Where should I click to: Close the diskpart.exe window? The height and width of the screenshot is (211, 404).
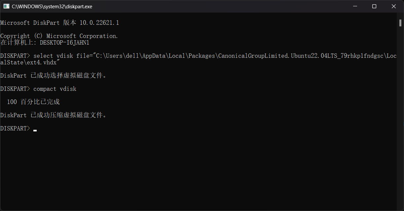tap(394, 6)
